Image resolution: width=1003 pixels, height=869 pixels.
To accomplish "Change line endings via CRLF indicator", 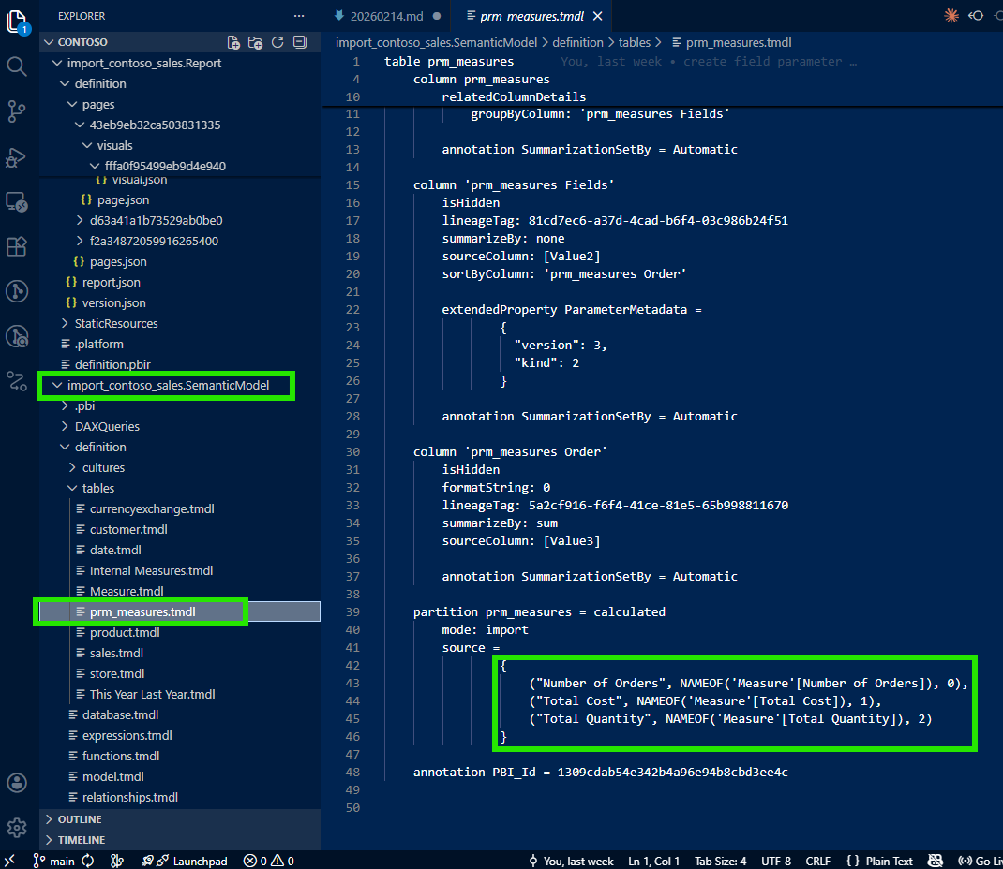I will coord(817,861).
